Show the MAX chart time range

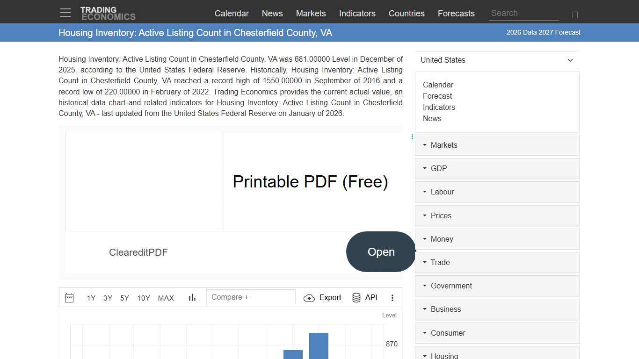coord(166,298)
